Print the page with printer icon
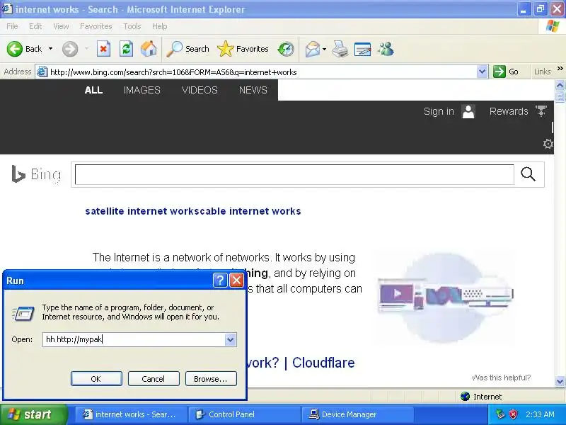Screen dimensions: 566x425 (340, 49)
